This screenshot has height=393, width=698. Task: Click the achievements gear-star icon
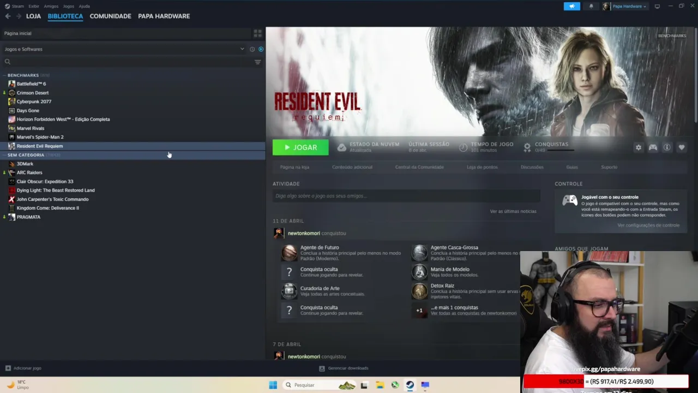(527, 147)
